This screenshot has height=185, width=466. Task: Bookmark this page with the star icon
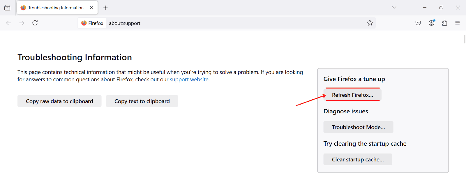370,23
